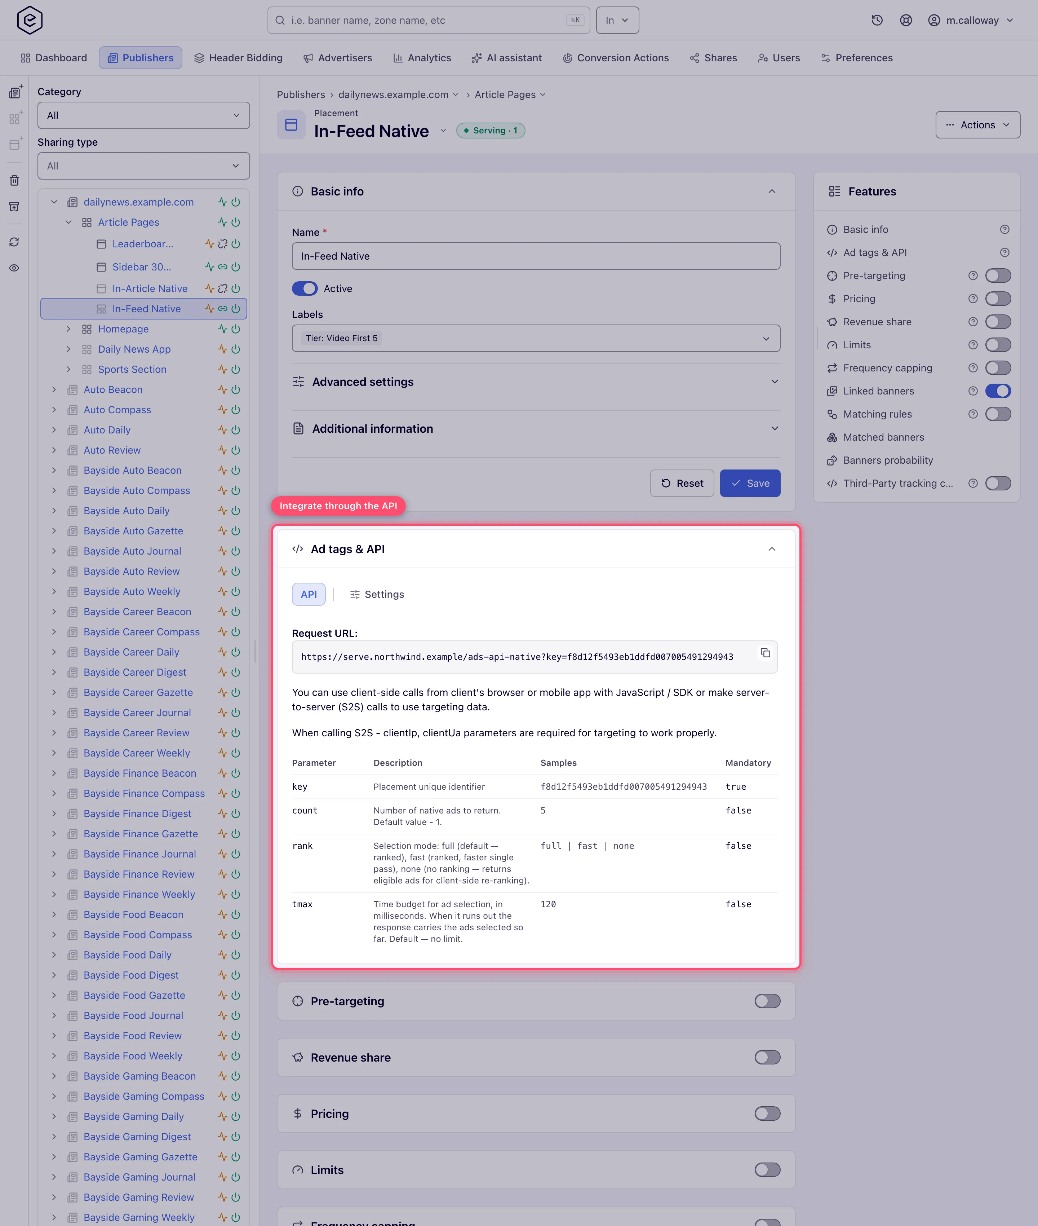
Task: Click the dashed link icon on Leaderboar... row
Action: point(222,244)
